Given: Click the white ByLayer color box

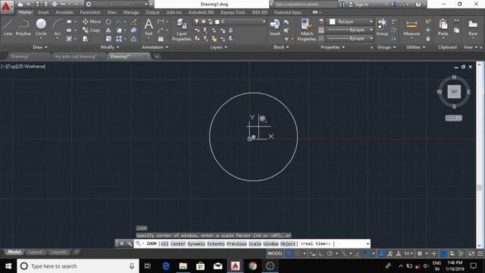Looking at the screenshot, I should [332, 21].
